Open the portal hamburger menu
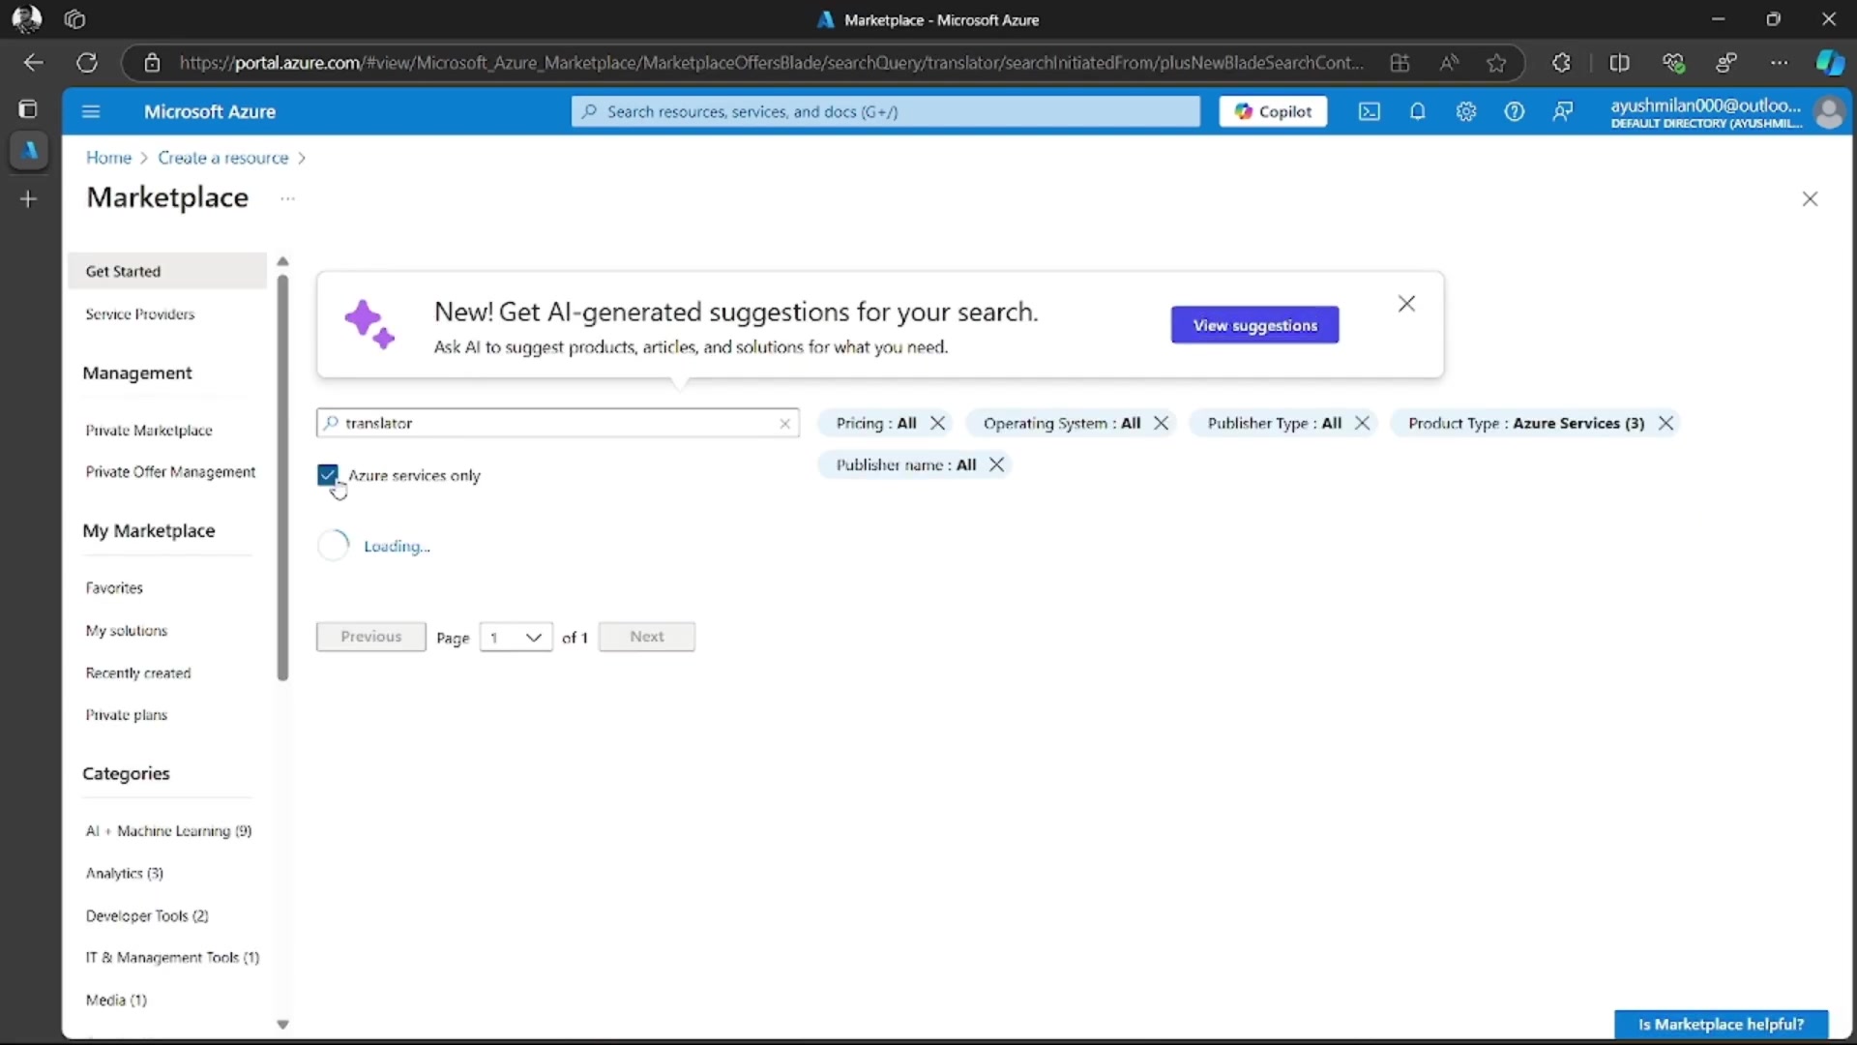 (91, 111)
